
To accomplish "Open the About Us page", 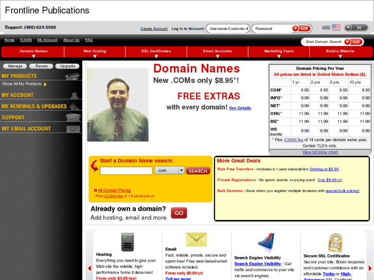I will pyautogui.click(x=71, y=40).
